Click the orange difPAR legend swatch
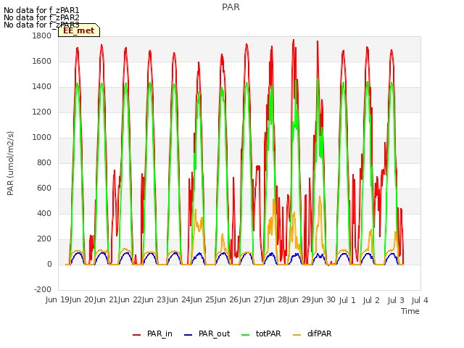Image resolution: width=464 pixels, height=348 pixels. click(x=297, y=335)
